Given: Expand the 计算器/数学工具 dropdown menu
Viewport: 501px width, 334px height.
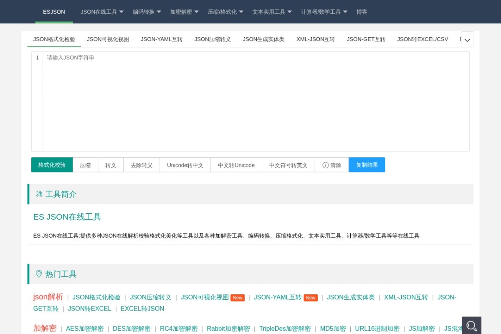Looking at the screenshot, I should click(x=324, y=12).
